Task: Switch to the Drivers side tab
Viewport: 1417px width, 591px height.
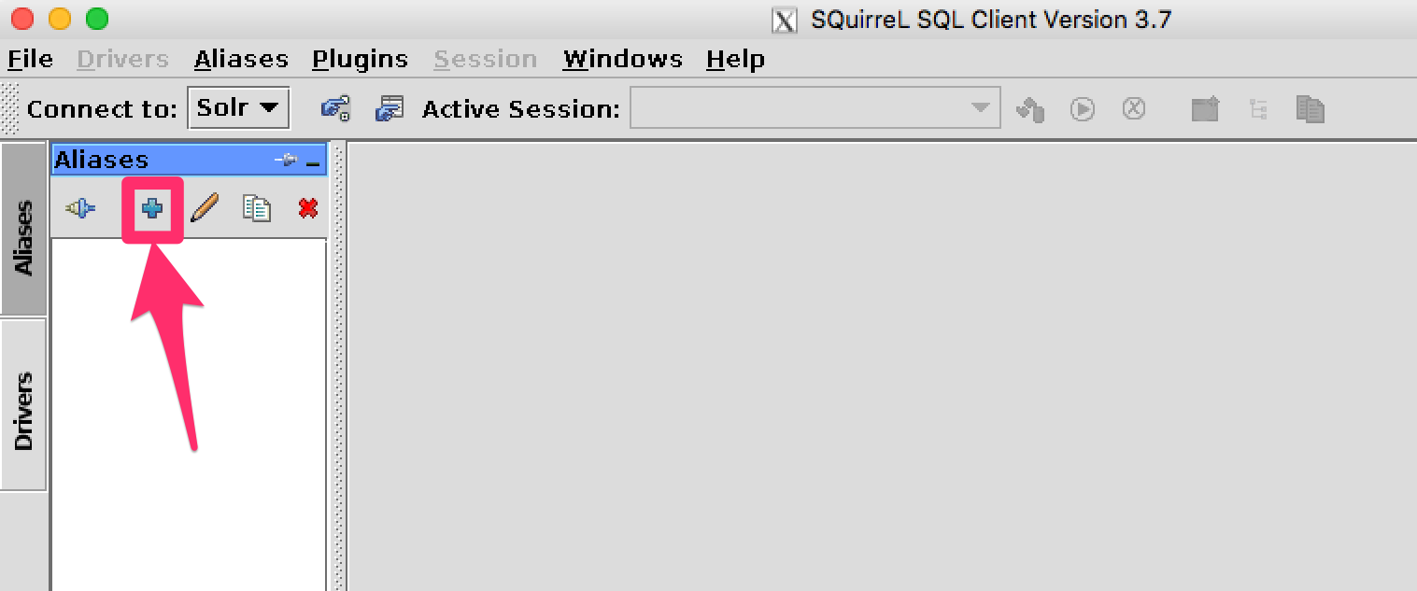Action: pos(23,411)
